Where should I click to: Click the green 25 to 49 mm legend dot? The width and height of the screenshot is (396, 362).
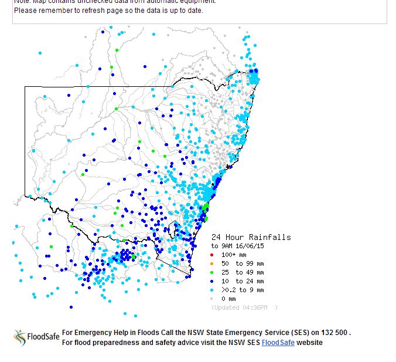211,272
